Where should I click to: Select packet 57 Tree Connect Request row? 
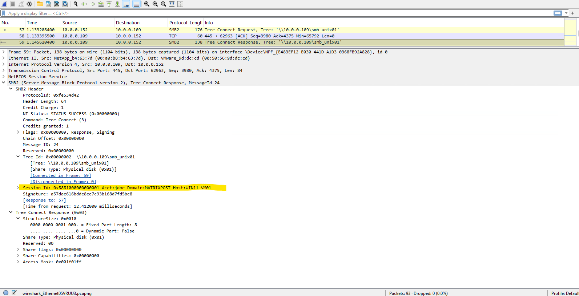[282, 30]
